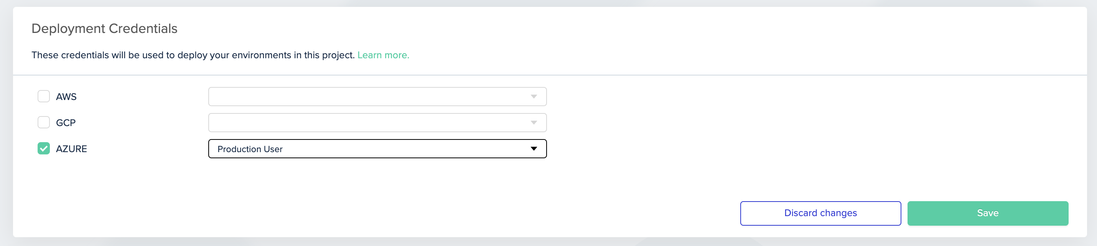Click the dropdown arrow on the GCP field
Viewport: 1097px width, 246px height.
coord(533,122)
